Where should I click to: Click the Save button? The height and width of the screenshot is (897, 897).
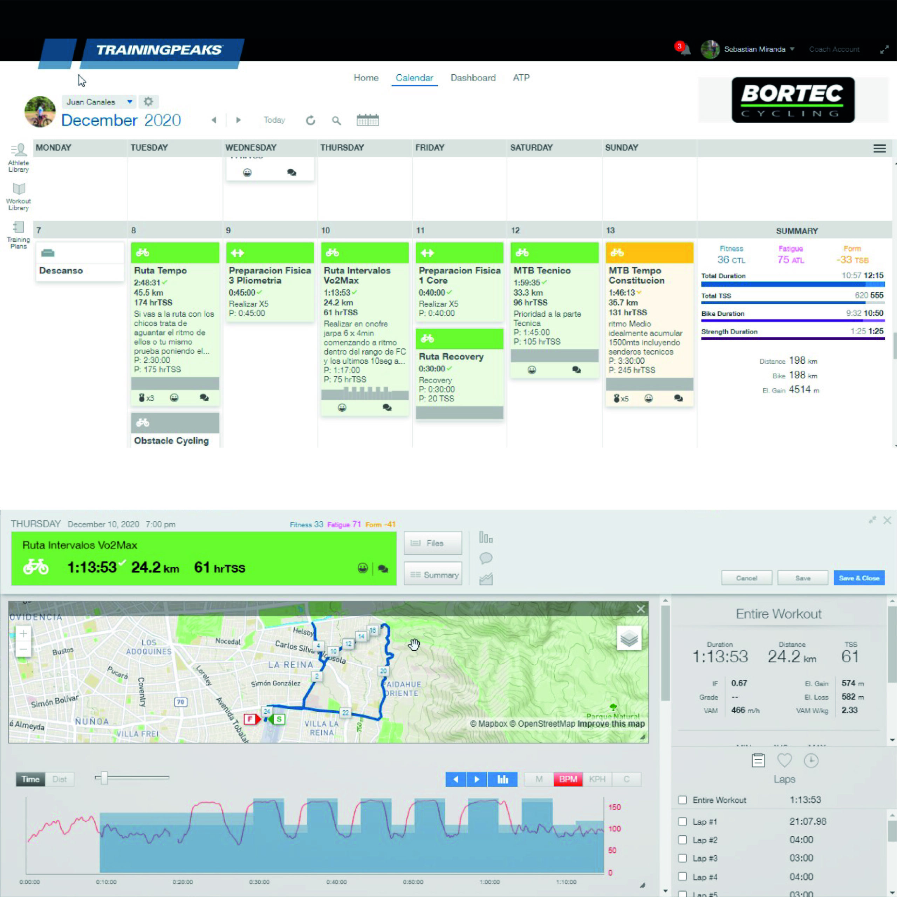coord(803,578)
